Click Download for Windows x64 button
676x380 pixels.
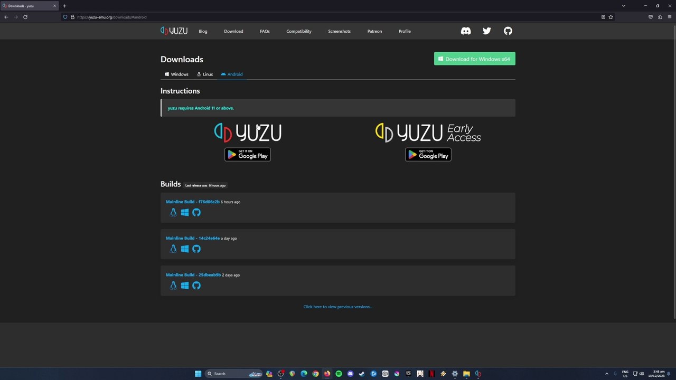pyautogui.click(x=475, y=59)
